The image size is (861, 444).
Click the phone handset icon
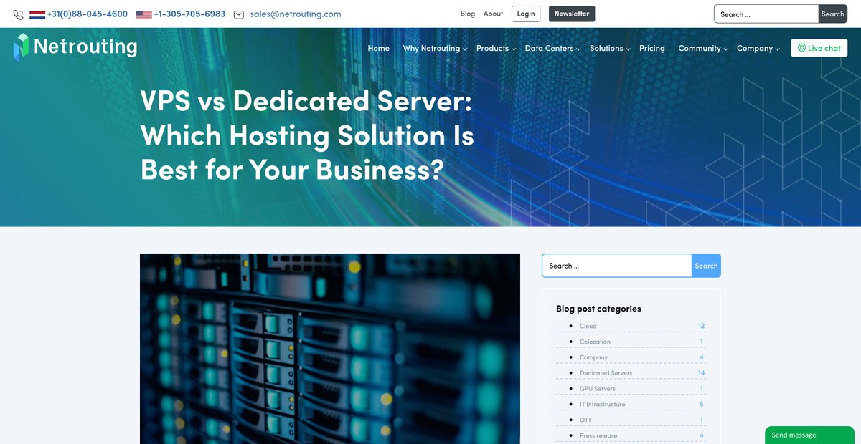tap(18, 14)
